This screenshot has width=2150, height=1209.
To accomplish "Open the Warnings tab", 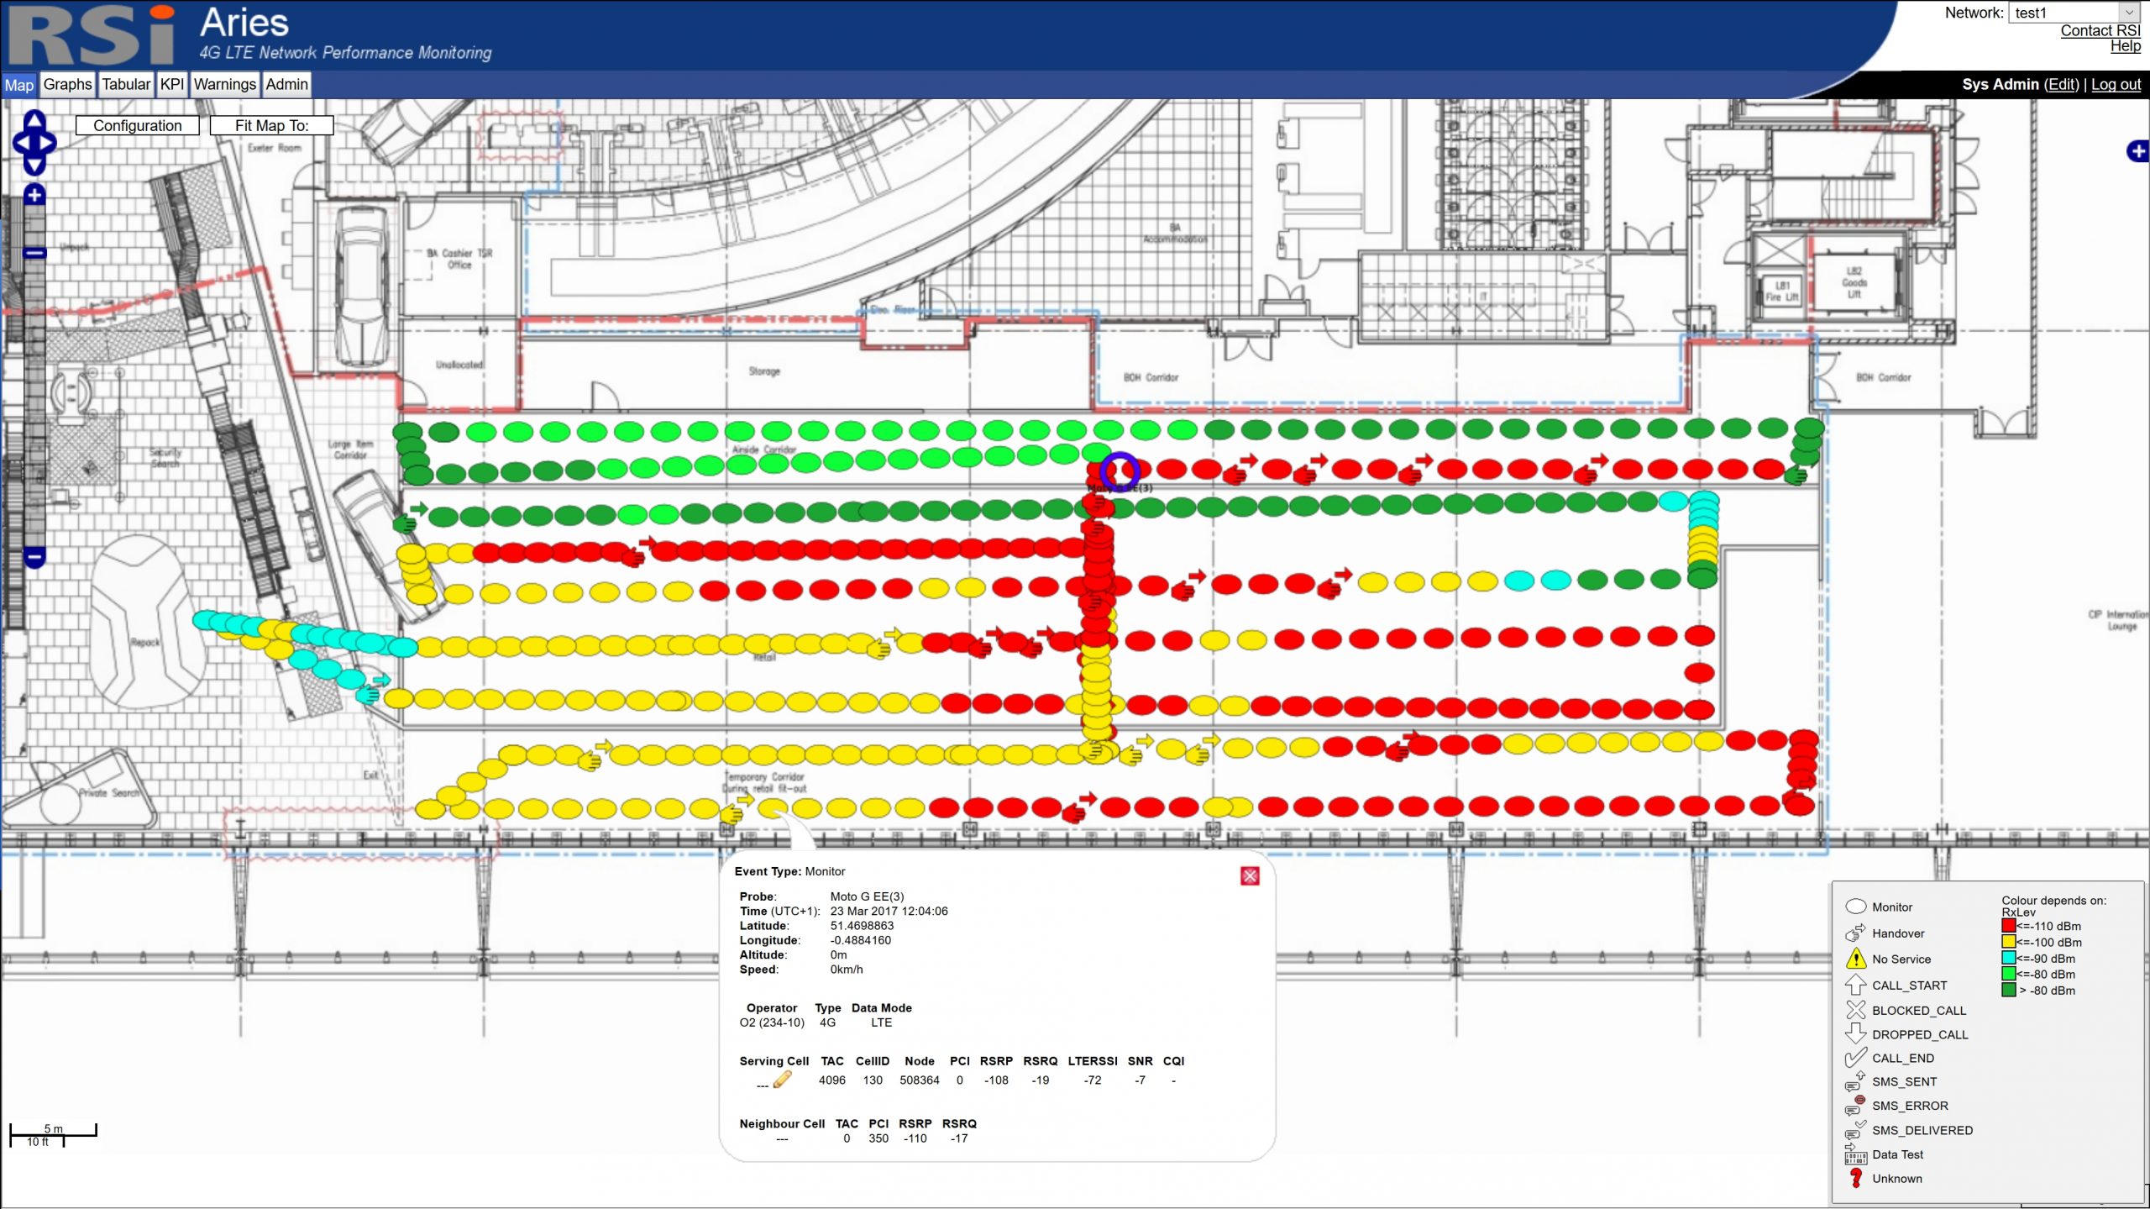I will [224, 84].
